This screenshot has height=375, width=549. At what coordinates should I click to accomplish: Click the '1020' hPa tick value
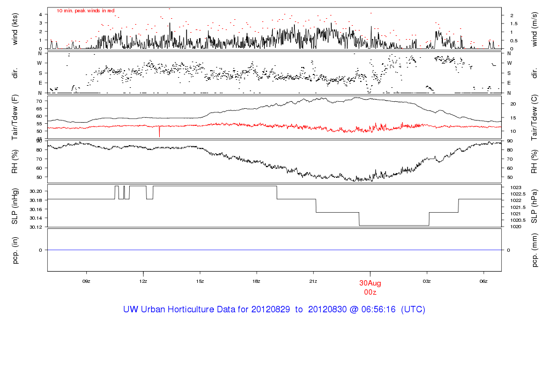click(516, 227)
